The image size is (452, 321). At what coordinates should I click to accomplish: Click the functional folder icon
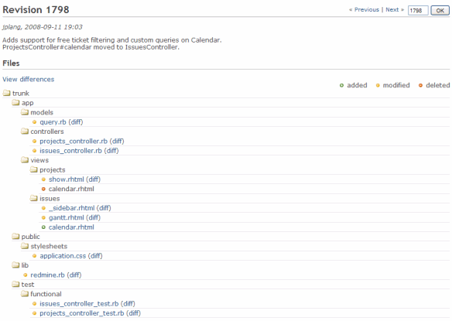[x=25, y=294]
